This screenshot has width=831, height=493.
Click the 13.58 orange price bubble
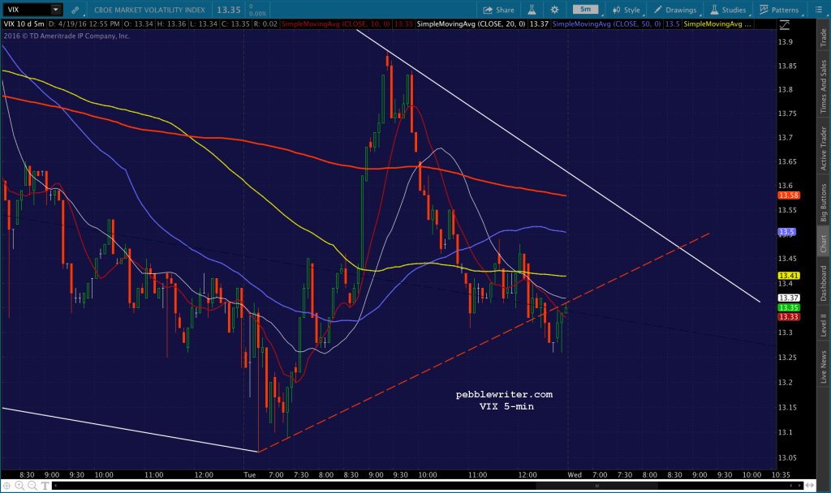pyautogui.click(x=789, y=195)
